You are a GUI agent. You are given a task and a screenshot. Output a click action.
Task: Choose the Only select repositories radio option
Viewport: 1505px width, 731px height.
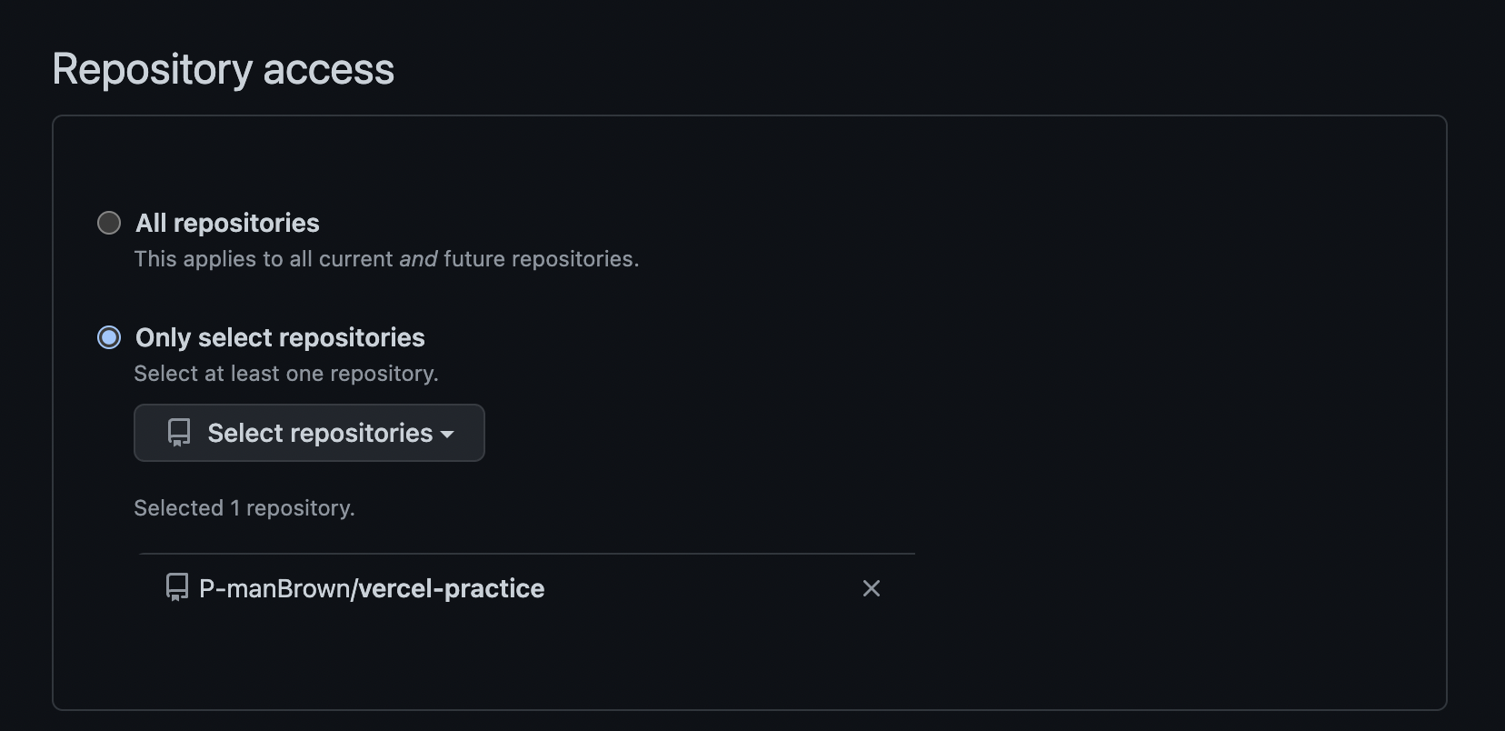pos(109,337)
